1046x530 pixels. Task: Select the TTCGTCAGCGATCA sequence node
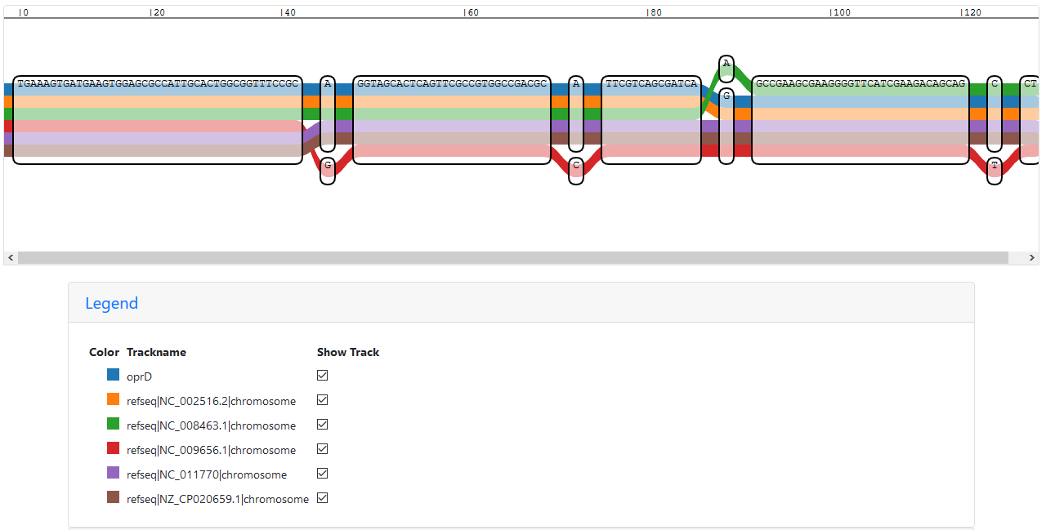click(x=651, y=120)
